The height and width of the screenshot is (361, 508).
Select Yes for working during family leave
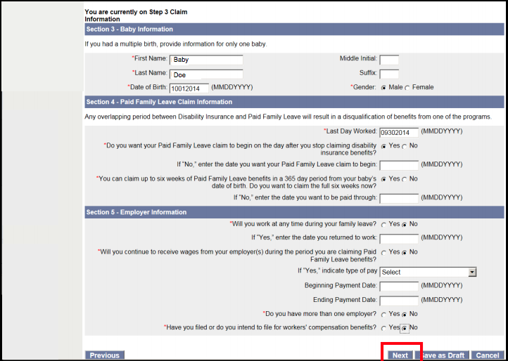tap(383, 224)
